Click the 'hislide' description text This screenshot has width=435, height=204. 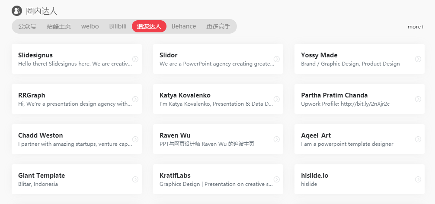[309, 184]
